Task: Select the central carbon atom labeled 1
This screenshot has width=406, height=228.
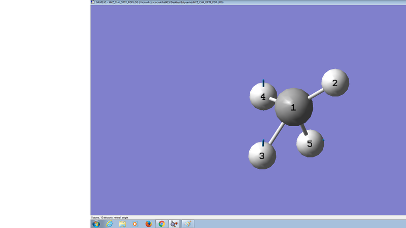Action: pos(293,107)
